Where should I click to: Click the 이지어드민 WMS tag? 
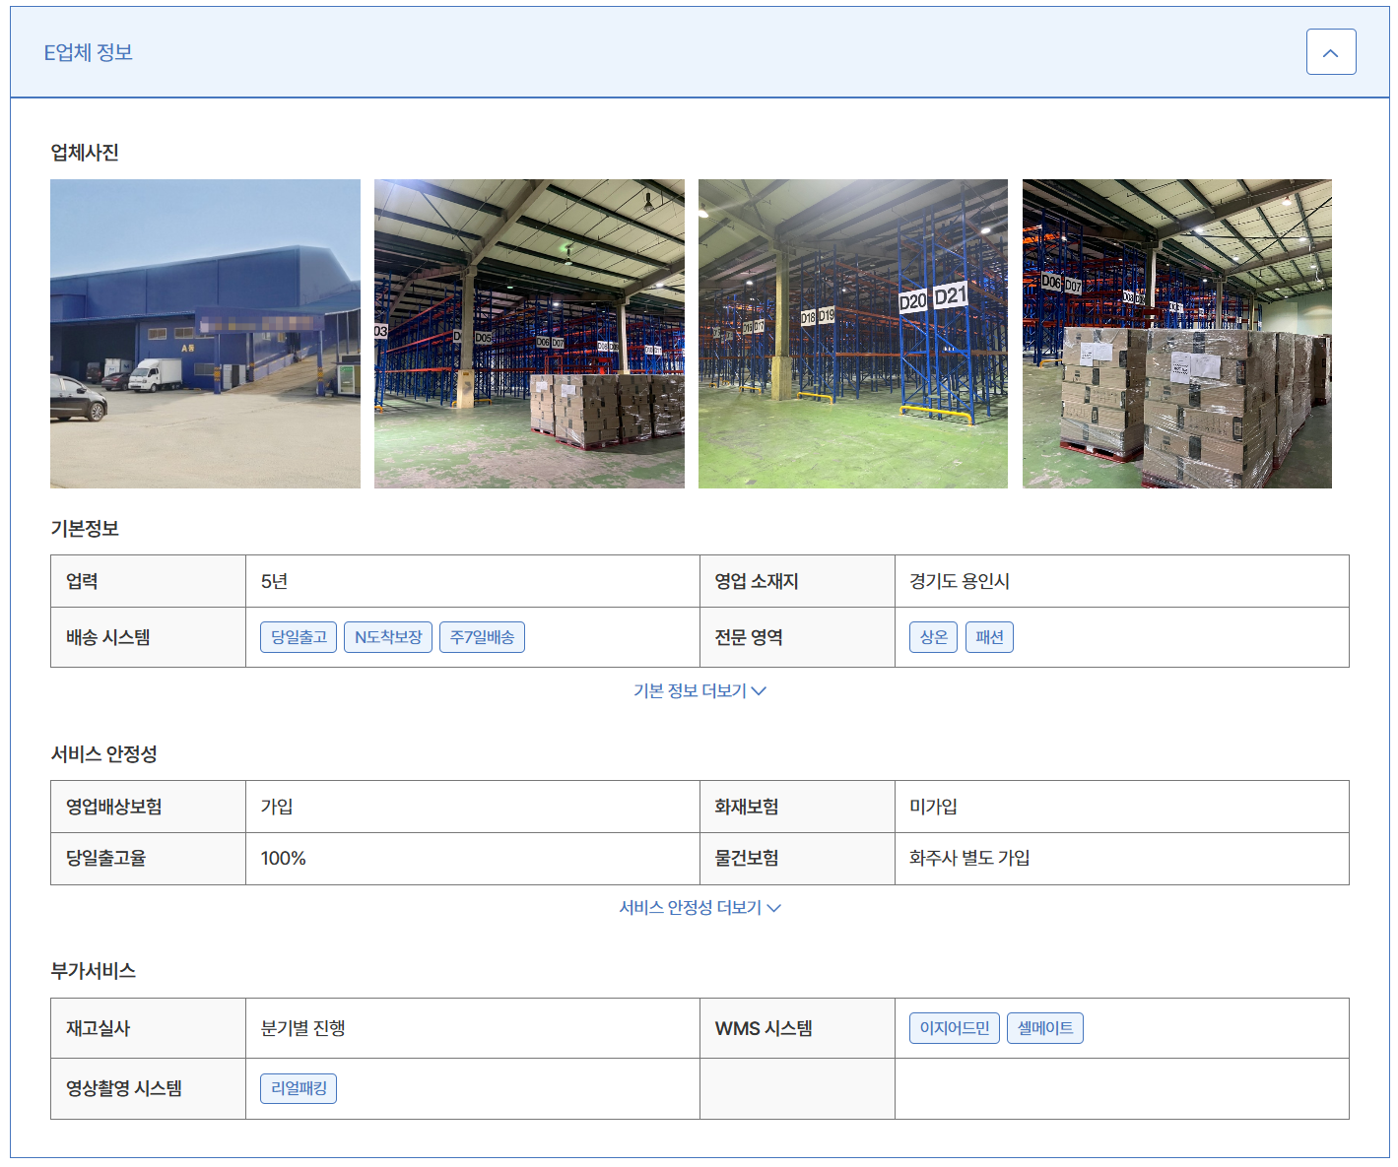pyautogui.click(x=955, y=1028)
